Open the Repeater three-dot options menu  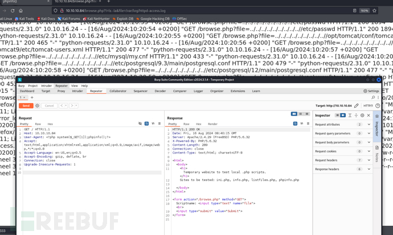378,97
